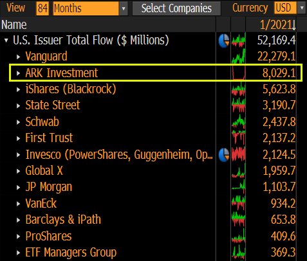Select the Schwab issuer name
Viewport: 307px width, 261px height.
coord(42,122)
